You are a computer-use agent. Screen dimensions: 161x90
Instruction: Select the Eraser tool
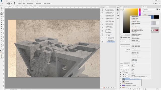point(2,28)
